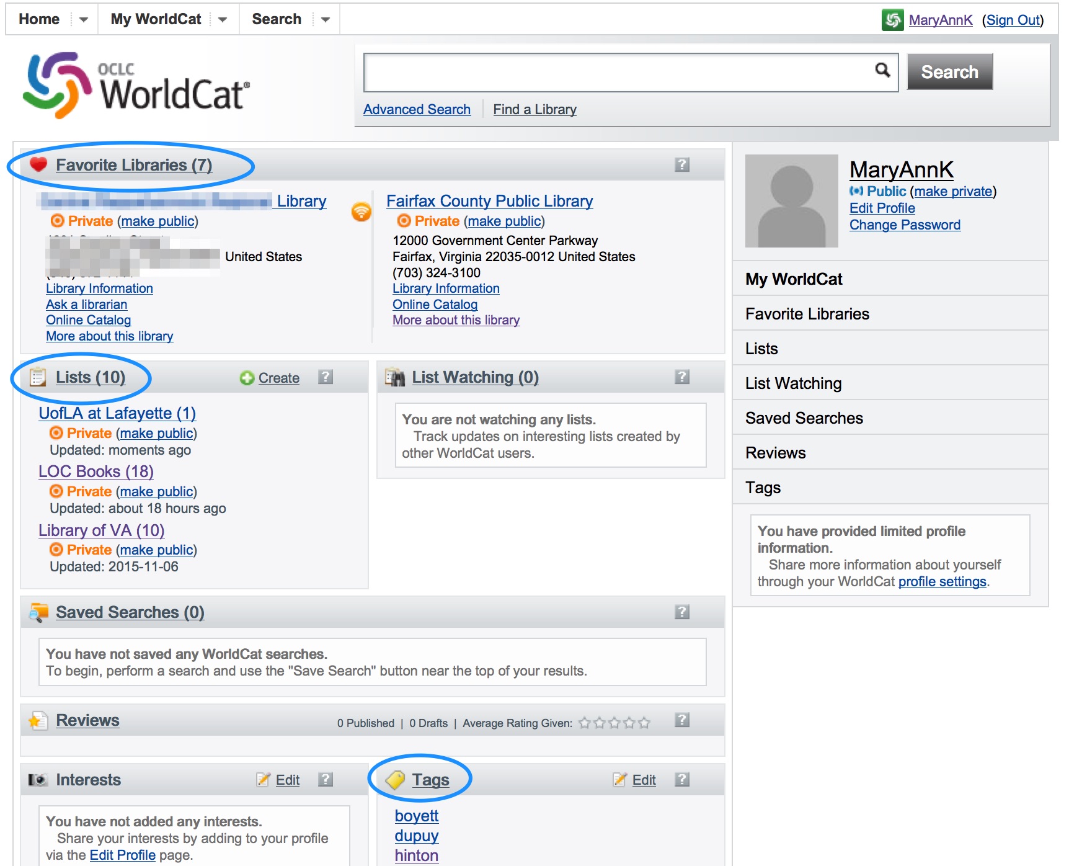The height and width of the screenshot is (866, 1069).
Task: Expand the My WorldCat dropdown arrow
Action: pos(223,20)
